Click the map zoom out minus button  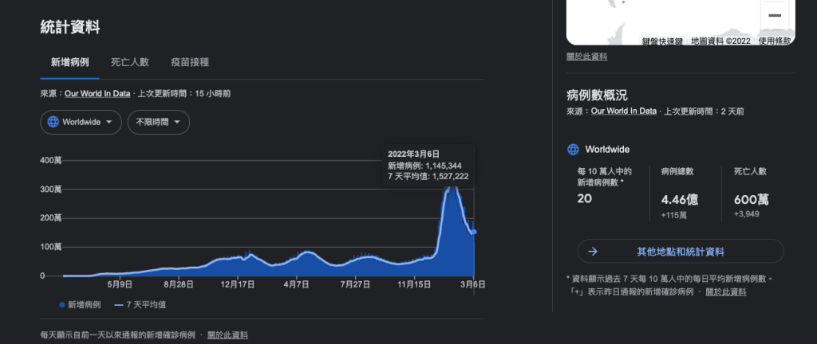tap(774, 15)
